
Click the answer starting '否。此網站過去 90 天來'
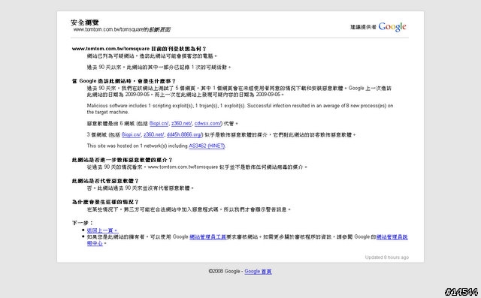tap(141, 188)
